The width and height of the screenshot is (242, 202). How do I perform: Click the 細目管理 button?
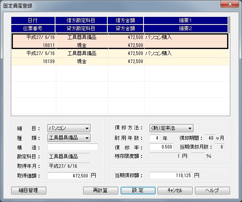29,190
